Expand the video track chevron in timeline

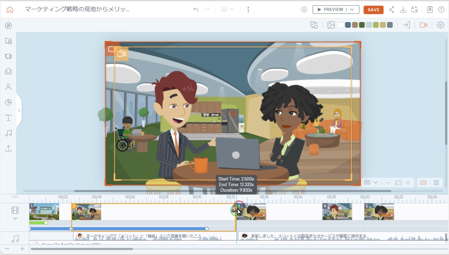(15, 219)
